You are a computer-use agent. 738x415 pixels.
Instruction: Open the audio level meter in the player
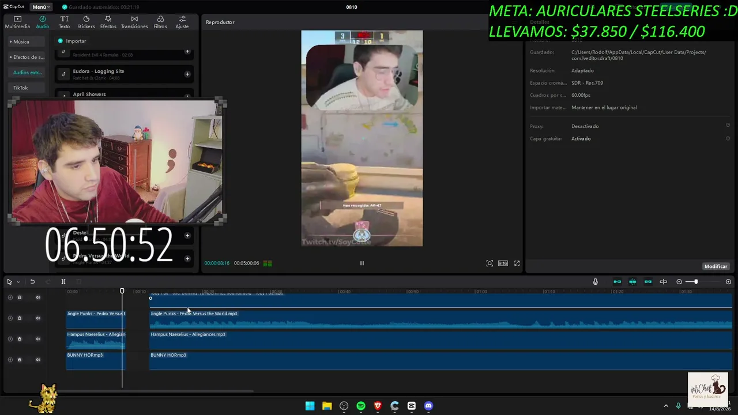click(x=268, y=263)
